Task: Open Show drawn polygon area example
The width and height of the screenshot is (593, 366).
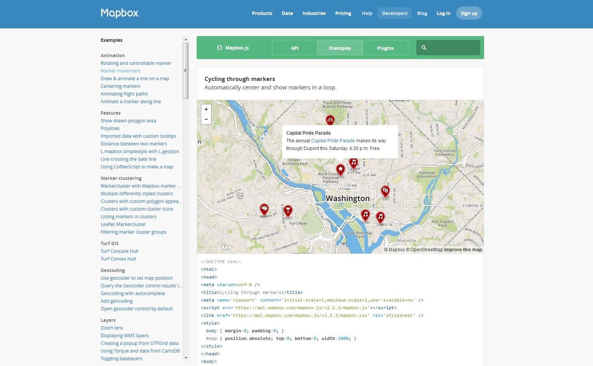Action: [128, 121]
